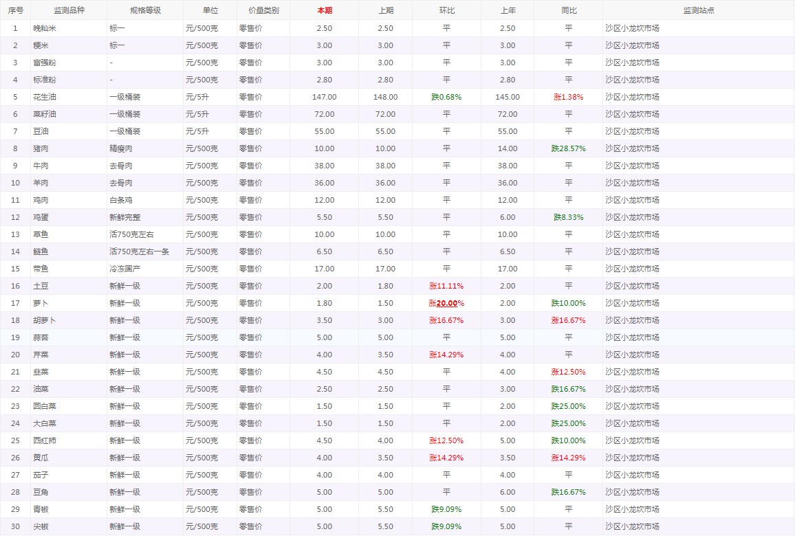Click the underlined 涨20.00% link for 萝卜
795x536 pixels.
pos(446,303)
